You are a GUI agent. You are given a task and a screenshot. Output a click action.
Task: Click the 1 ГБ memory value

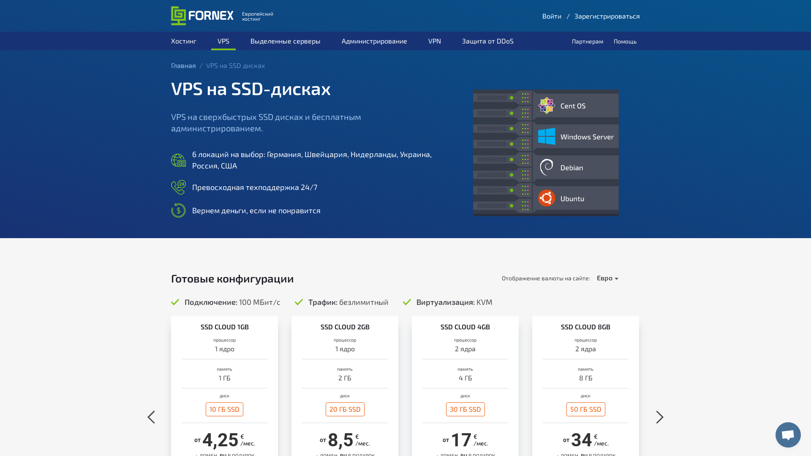(224, 378)
